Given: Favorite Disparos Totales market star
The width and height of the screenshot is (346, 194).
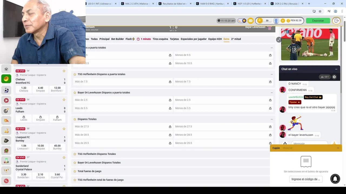Looking at the screenshot, I should [x=75, y=119].
